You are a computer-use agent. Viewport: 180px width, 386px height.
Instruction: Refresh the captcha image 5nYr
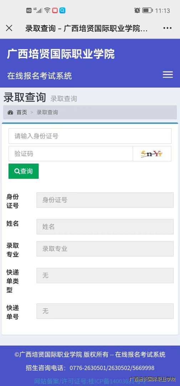[x=152, y=154]
